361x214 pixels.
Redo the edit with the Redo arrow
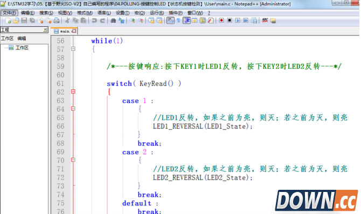[102, 20]
